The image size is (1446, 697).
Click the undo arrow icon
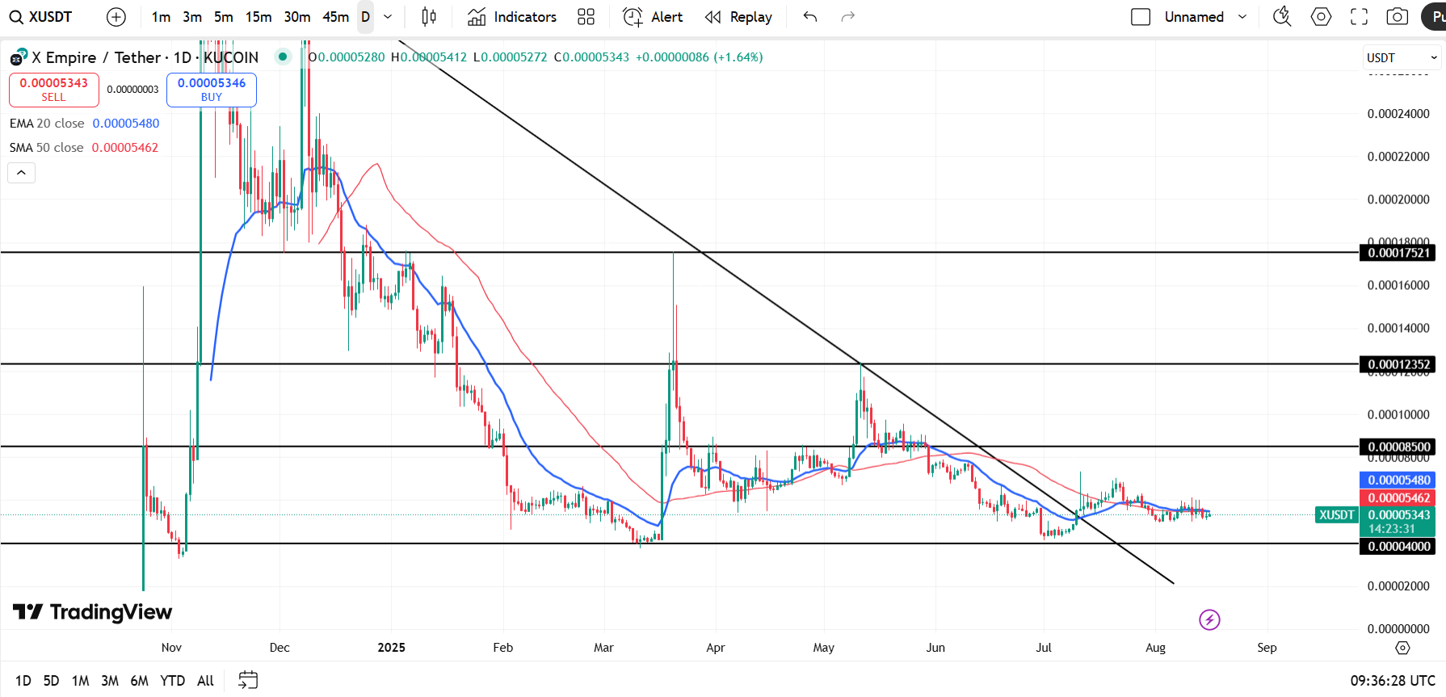[x=810, y=17]
